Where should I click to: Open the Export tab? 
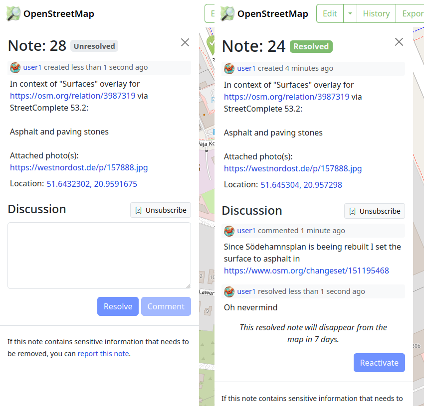coord(410,13)
